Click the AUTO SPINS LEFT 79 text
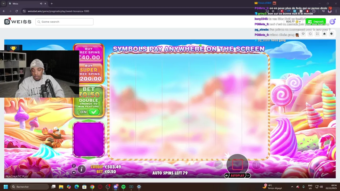 (170, 173)
